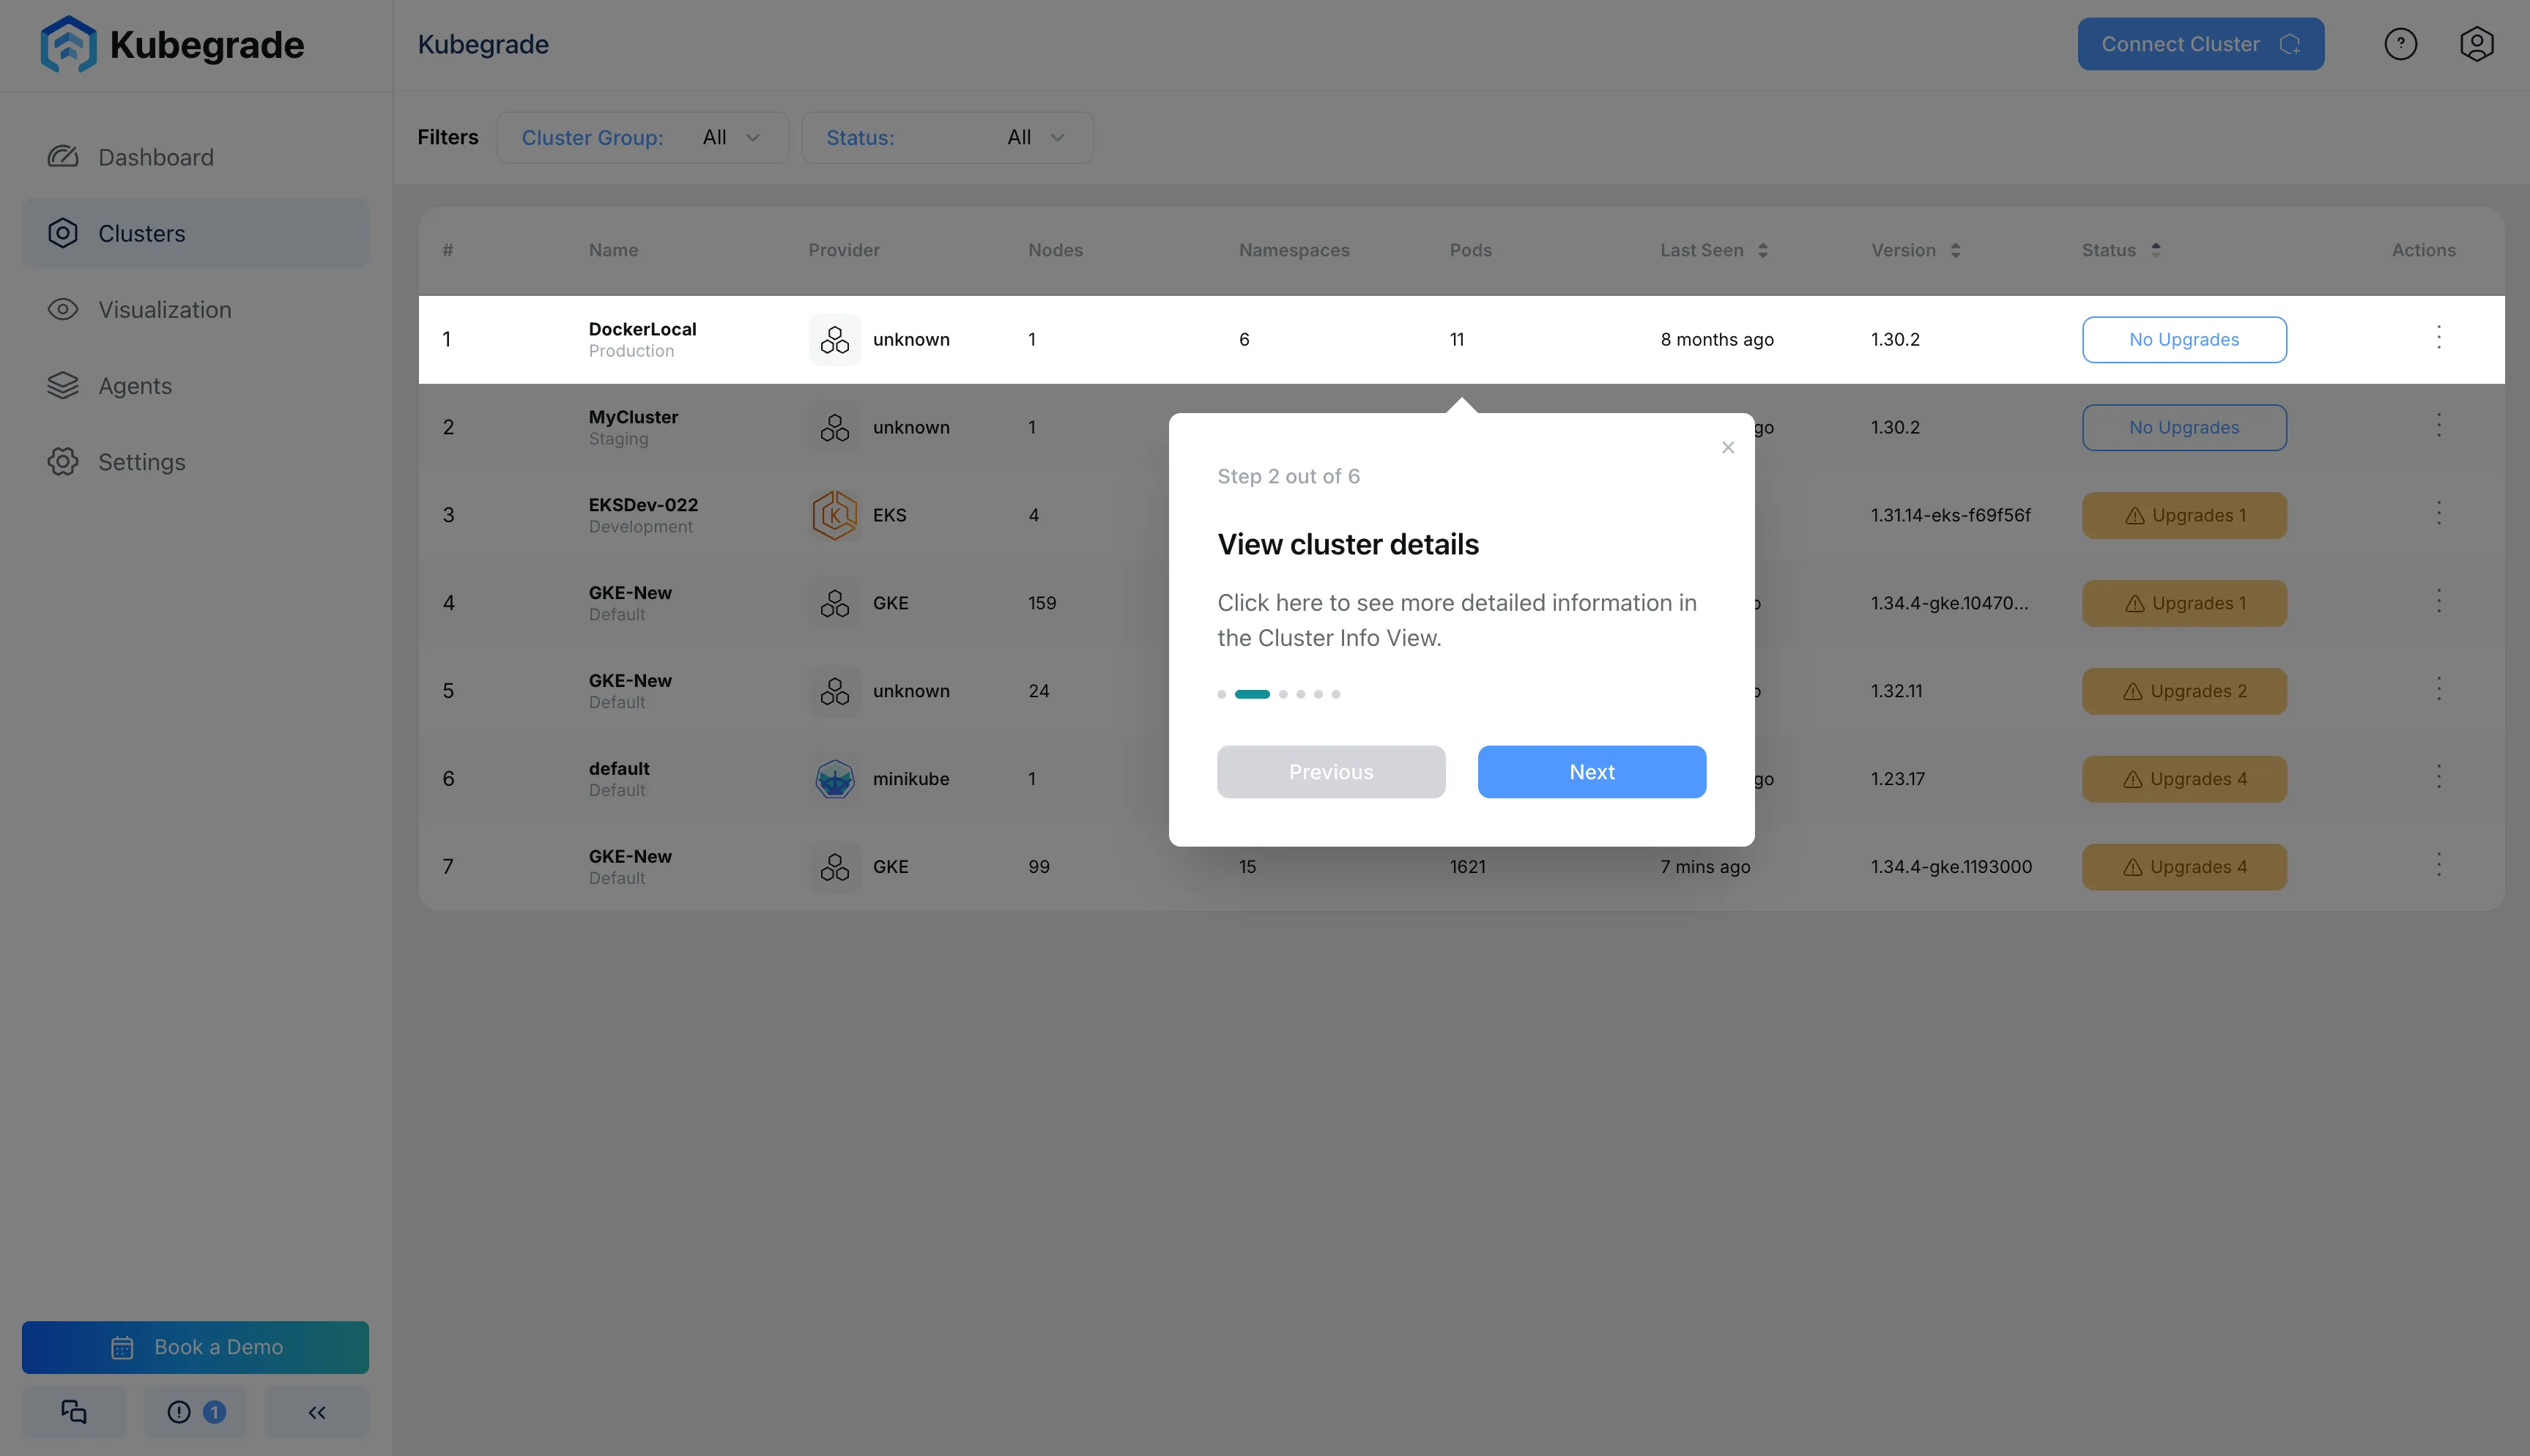The width and height of the screenshot is (2530, 1456).
Task: Click No Upgrades status for DockerLocal
Action: 2184,339
